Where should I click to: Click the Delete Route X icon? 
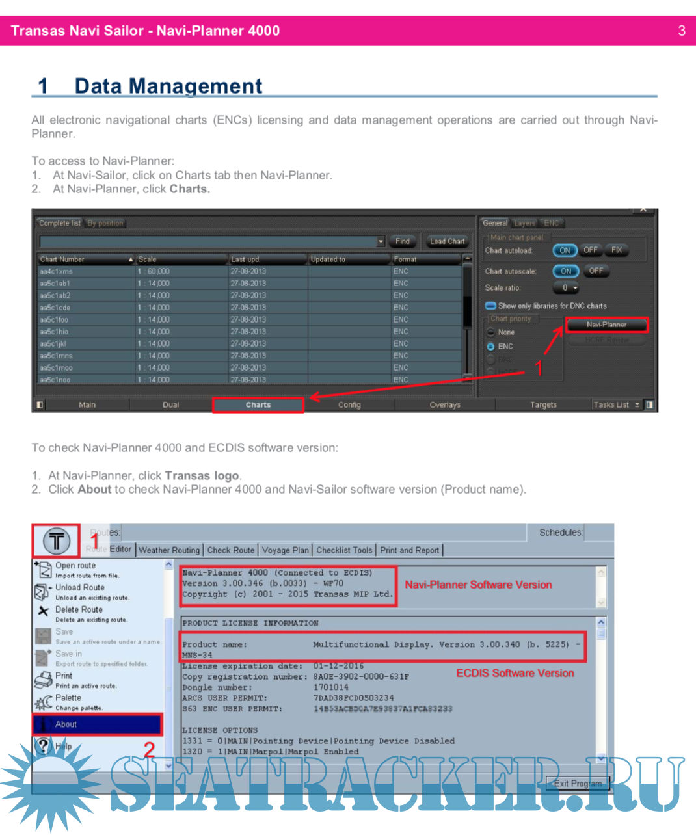click(43, 611)
